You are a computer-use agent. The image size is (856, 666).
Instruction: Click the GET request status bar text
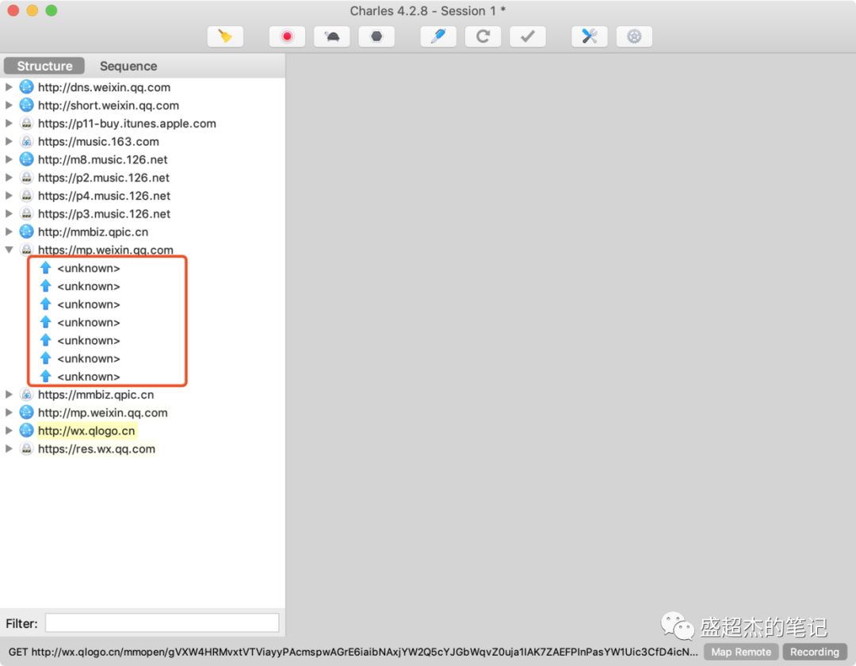tap(353, 652)
